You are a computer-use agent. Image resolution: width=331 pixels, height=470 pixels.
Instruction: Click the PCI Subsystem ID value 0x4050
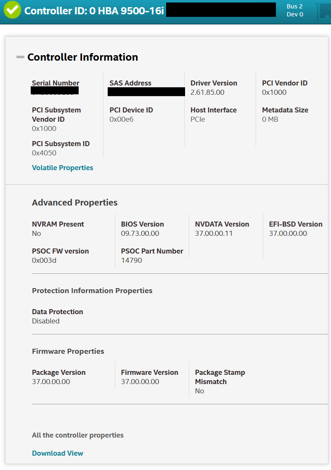click(x=44, y=153)
